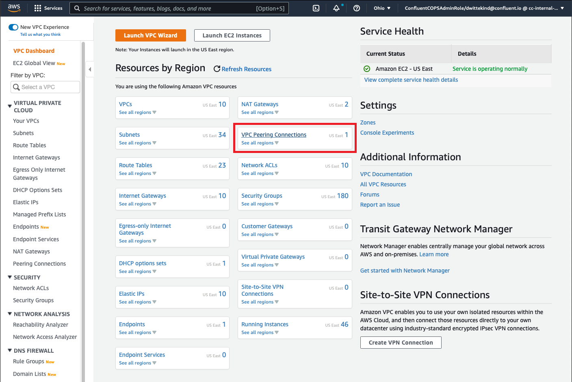Click the Report an Issue link
572x382 pixels.
point(380,205)
